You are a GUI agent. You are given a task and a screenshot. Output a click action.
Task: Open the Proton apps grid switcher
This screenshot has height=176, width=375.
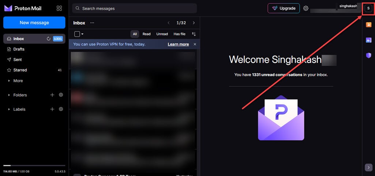pos(59,8)
